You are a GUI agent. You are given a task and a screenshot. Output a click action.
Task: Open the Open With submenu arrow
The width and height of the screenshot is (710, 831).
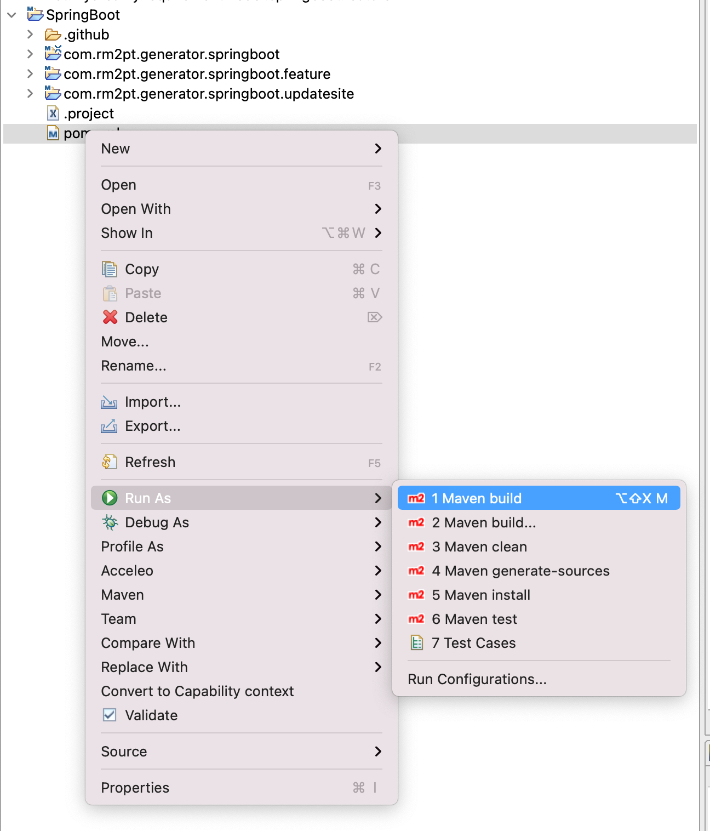378,209
